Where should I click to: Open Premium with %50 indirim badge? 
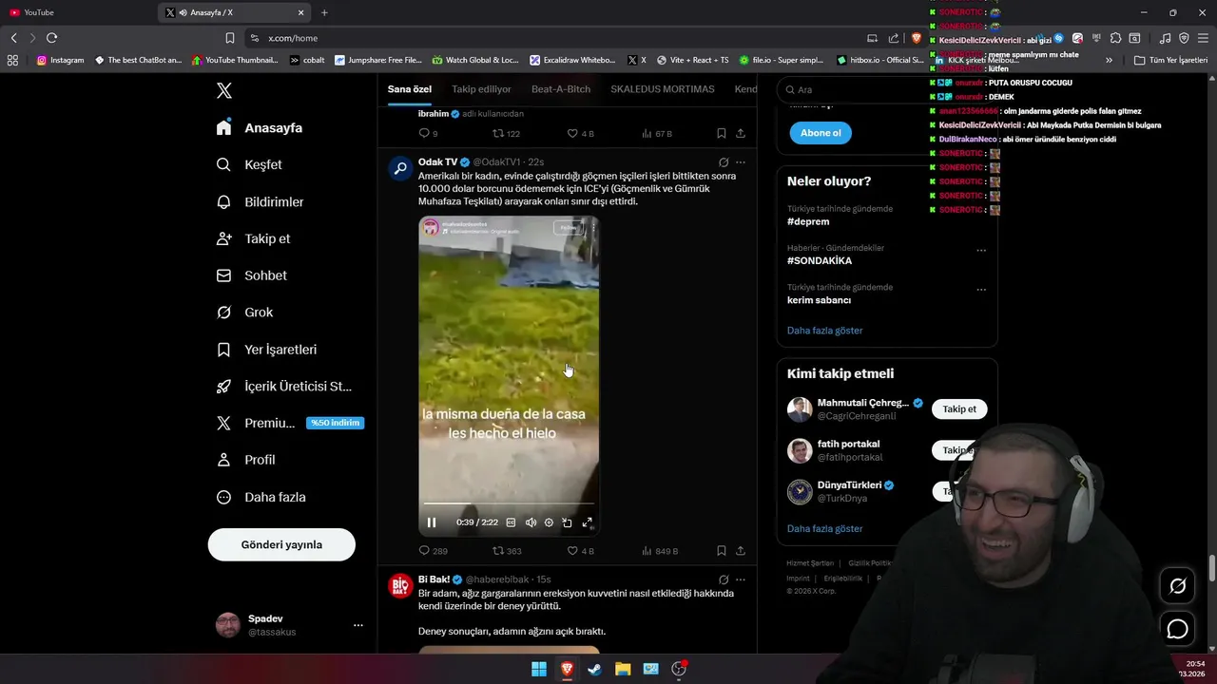point(290,423)
